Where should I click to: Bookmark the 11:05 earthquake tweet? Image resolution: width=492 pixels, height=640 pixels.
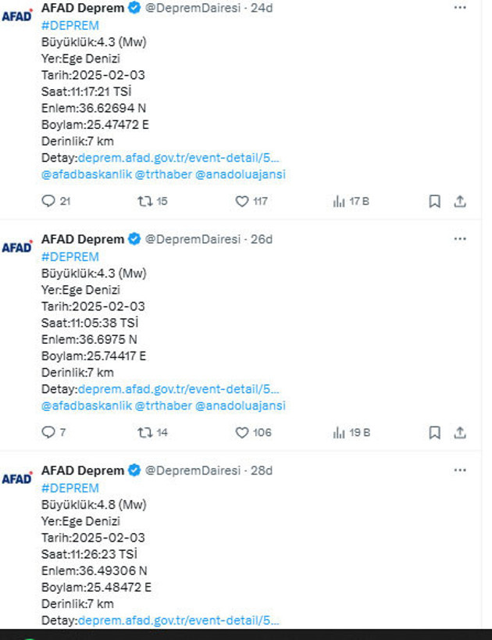click(434, 431)
